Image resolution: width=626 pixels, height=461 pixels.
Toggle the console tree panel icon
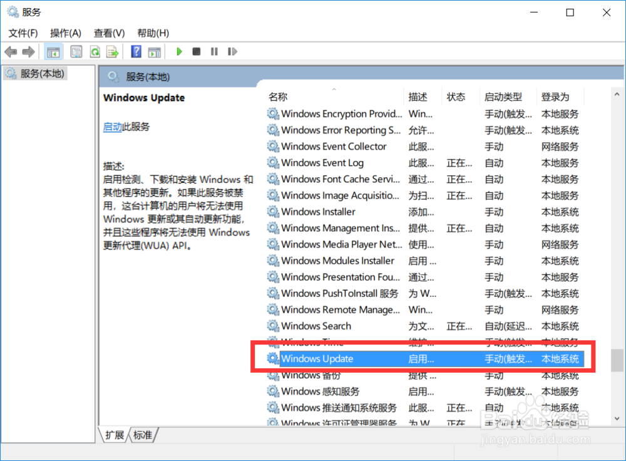click(x=53, y=51)
